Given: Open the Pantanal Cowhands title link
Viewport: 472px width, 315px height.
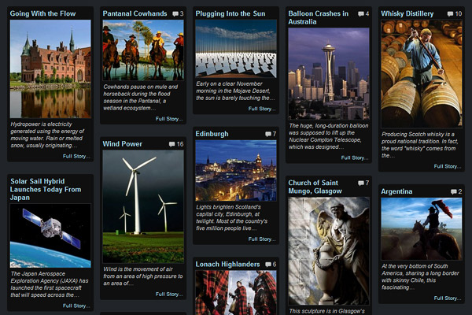Looking at the screenshot, I should pos(135,13).
